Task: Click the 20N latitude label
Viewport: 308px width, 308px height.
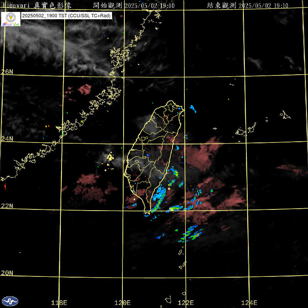Action: (x=7, y=273)
